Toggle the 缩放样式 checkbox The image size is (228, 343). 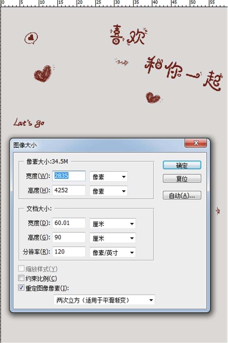point(21,269)
